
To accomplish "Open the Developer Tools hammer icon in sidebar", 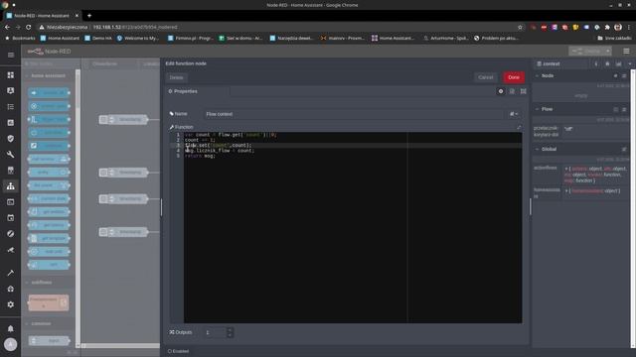I will pos(11,273).
